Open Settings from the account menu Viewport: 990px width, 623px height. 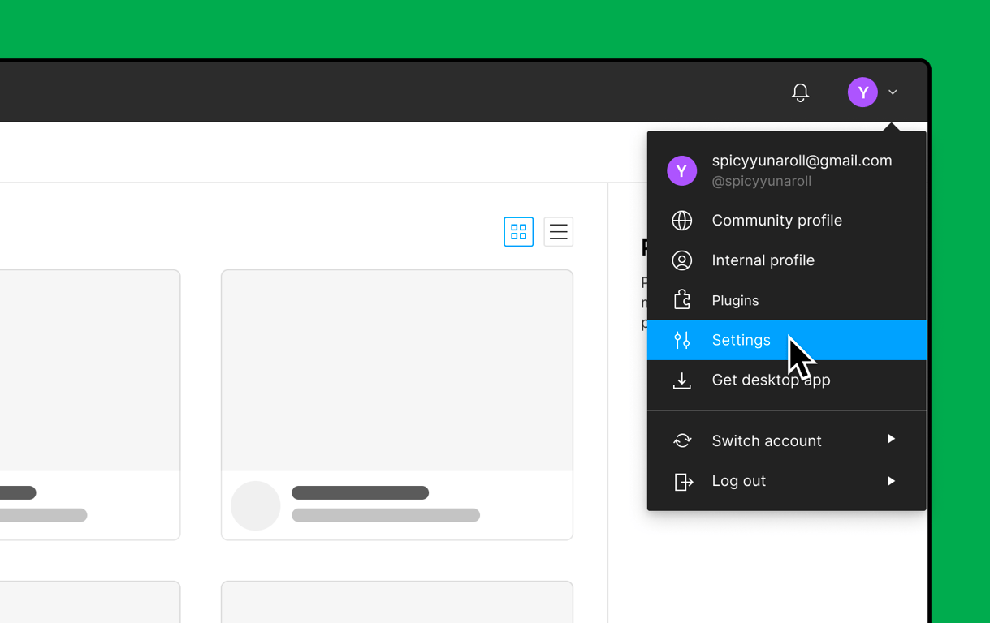(741, 340)
